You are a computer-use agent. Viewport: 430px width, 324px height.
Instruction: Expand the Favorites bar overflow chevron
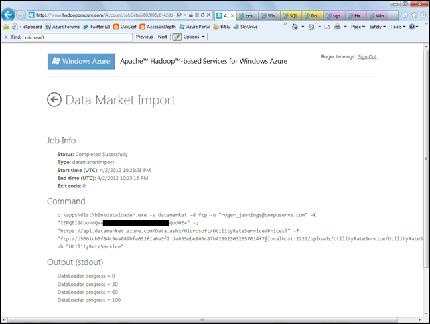pos(285,24)
